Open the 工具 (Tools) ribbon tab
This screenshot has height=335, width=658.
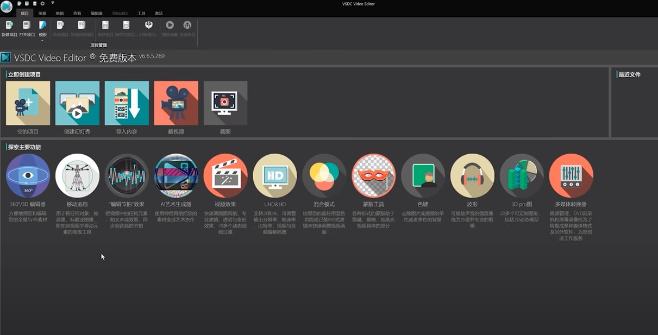[141, 14]
